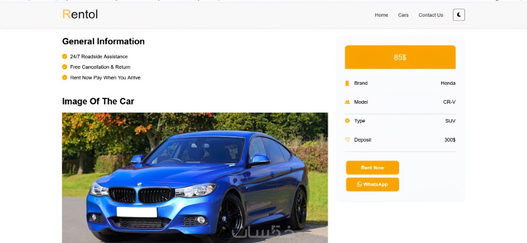Open the blue car image
Viewport: 527px width, 243px height.
tap(195, 178)
